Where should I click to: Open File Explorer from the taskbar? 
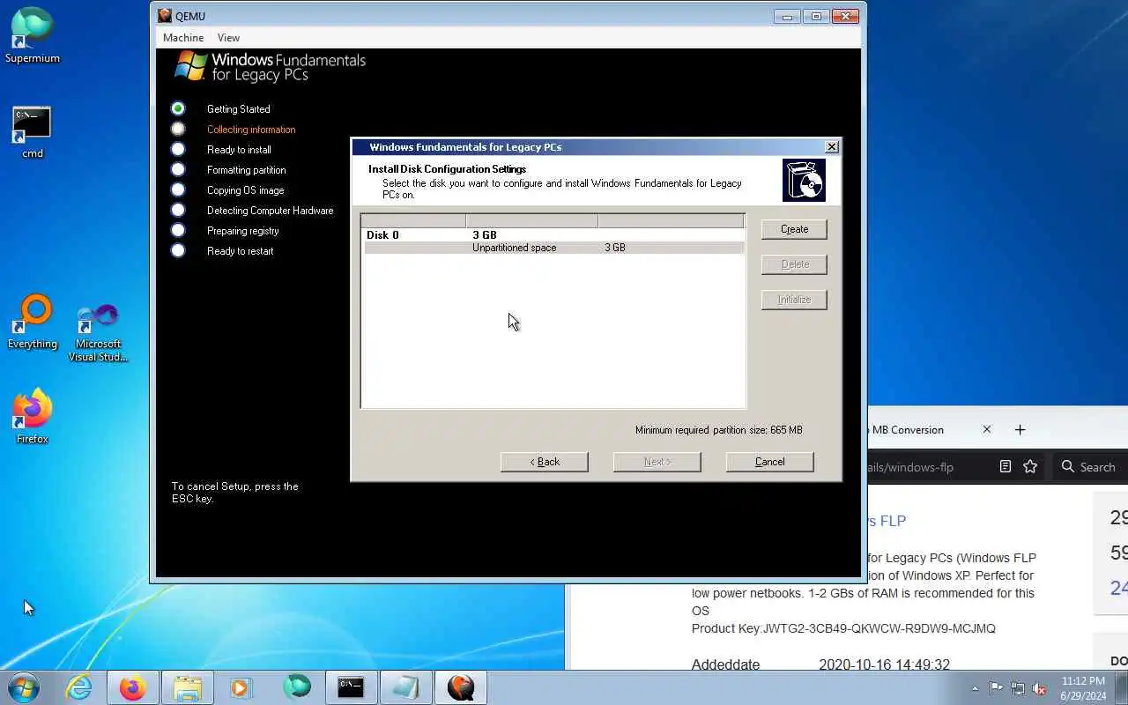click(188, 687)
